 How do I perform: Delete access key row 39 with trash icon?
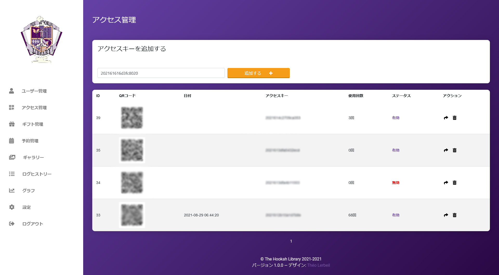pos(455,118)
